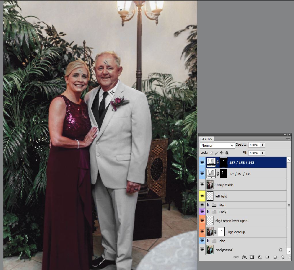Click the folder icon of the Lady group
Viewport: 294px width, 270px height.
pos(214,212)
